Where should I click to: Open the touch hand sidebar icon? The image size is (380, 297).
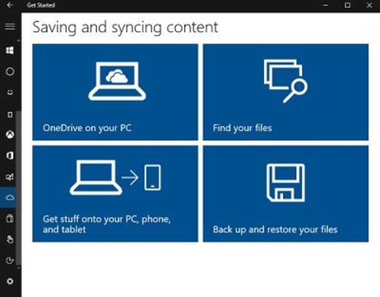[10, 239]
